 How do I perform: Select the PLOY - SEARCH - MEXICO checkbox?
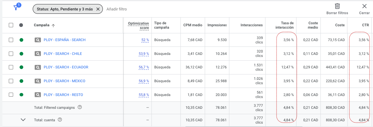click(x=11, y=81)
